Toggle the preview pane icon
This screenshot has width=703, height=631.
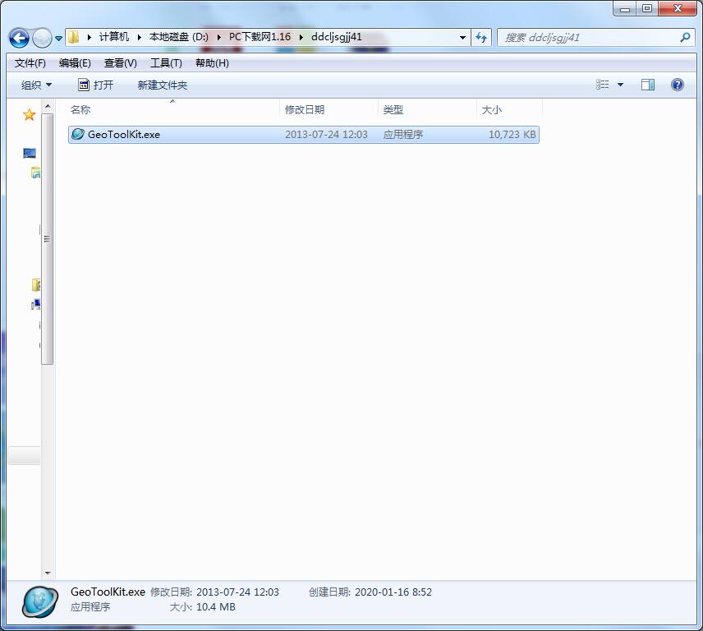(648, 85)
